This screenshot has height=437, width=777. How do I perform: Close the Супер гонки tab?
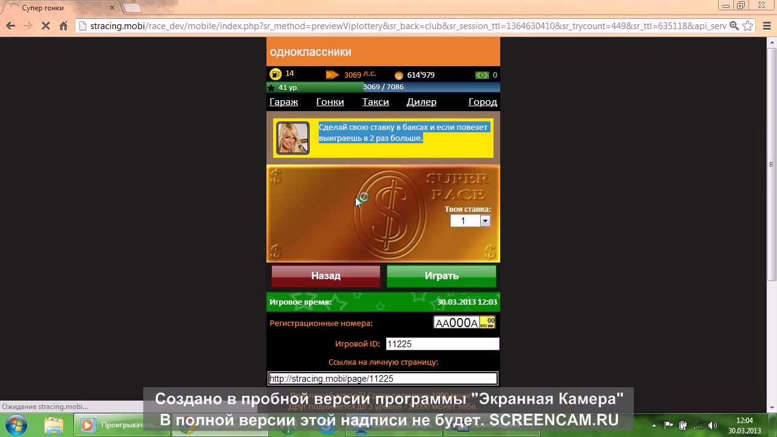(112, 8)
